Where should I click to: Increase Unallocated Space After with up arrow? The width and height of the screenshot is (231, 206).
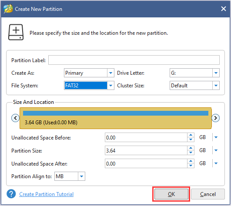(191, 161)
